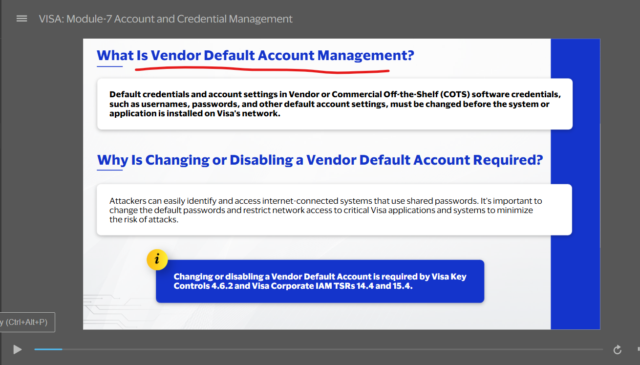Click the replay circular arrow icon
The image size is (640, 365).
coord(618,349)
